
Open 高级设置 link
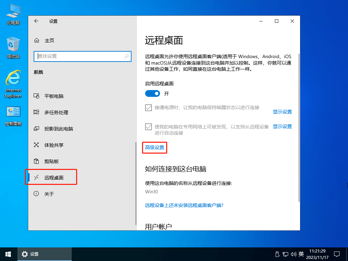[155, 147]
